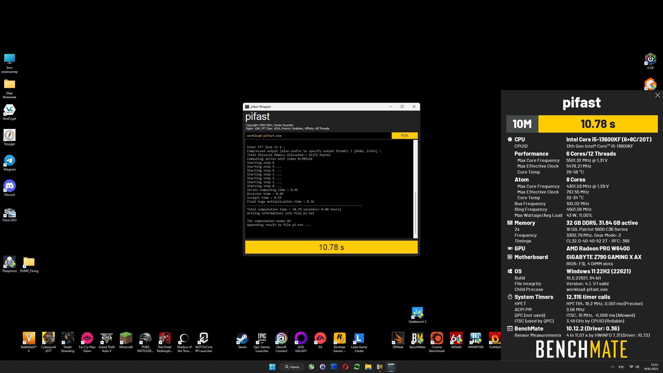
Task: Select the Ubisoft Connect icon
Action: tap(282, 342)
